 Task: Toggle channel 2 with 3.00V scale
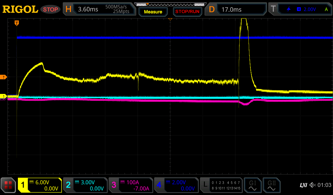[x=85, y=185]
